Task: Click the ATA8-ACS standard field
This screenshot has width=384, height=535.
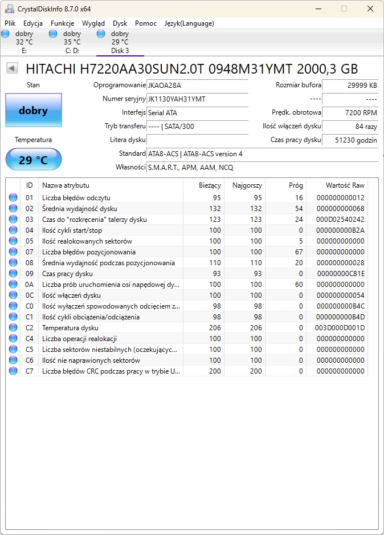Action: tap(262, 153)
